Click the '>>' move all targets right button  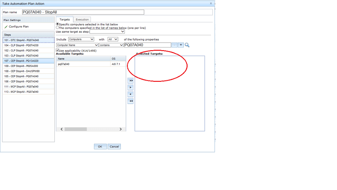[131, 80]
